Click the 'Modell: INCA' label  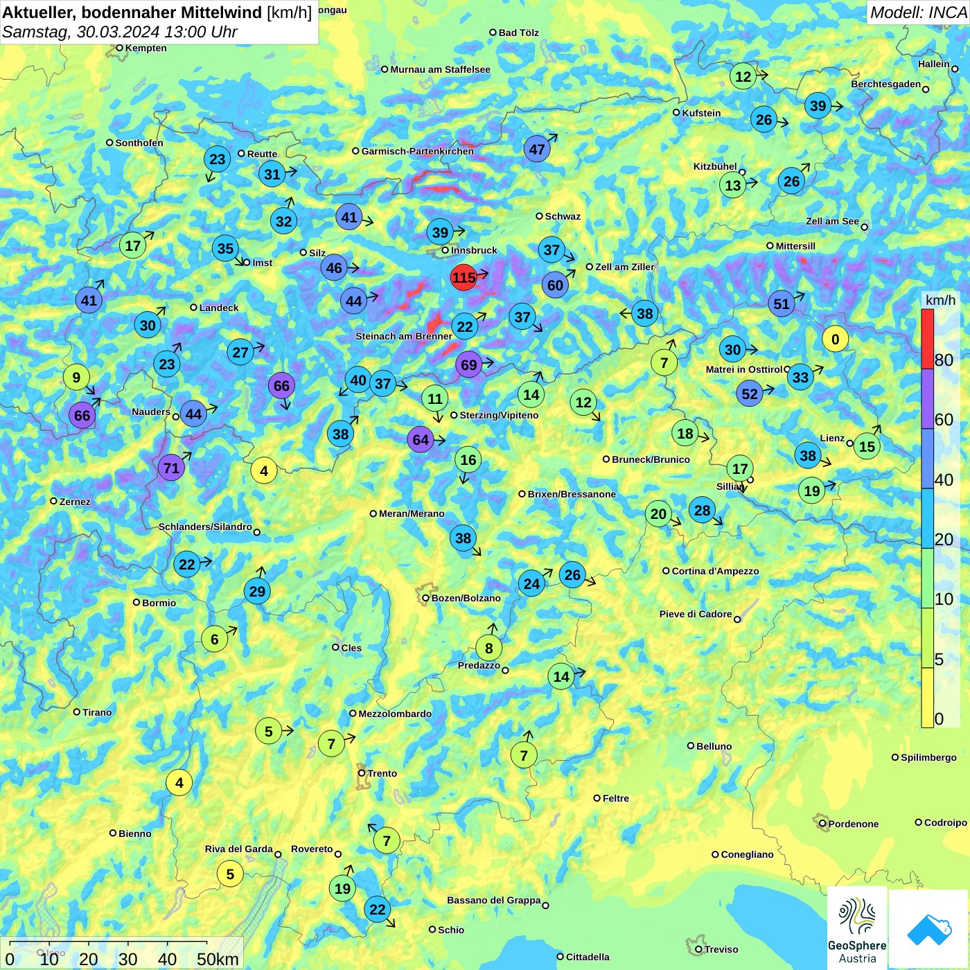[x=918, y=12]
